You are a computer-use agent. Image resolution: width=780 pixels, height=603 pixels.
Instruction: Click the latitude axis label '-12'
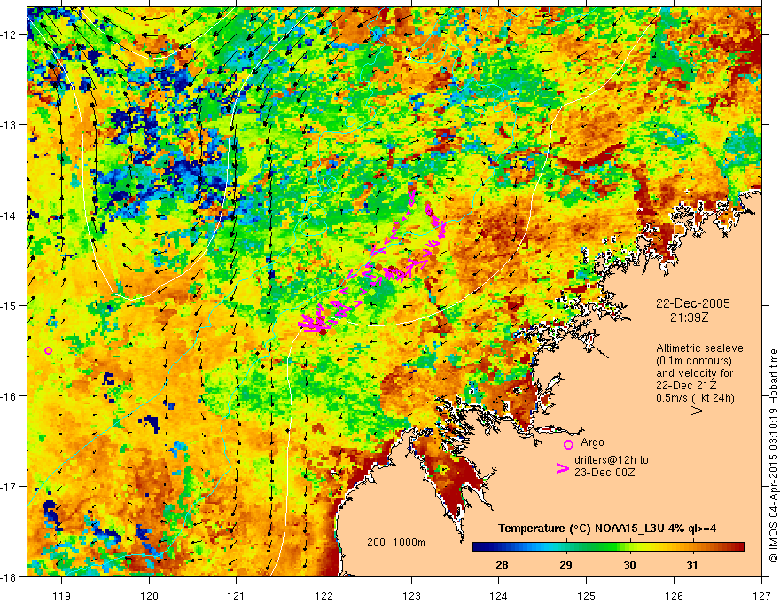click(10, 35)
